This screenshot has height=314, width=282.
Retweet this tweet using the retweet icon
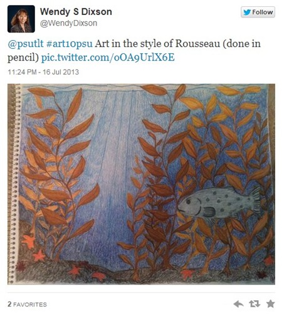(254, 304)
